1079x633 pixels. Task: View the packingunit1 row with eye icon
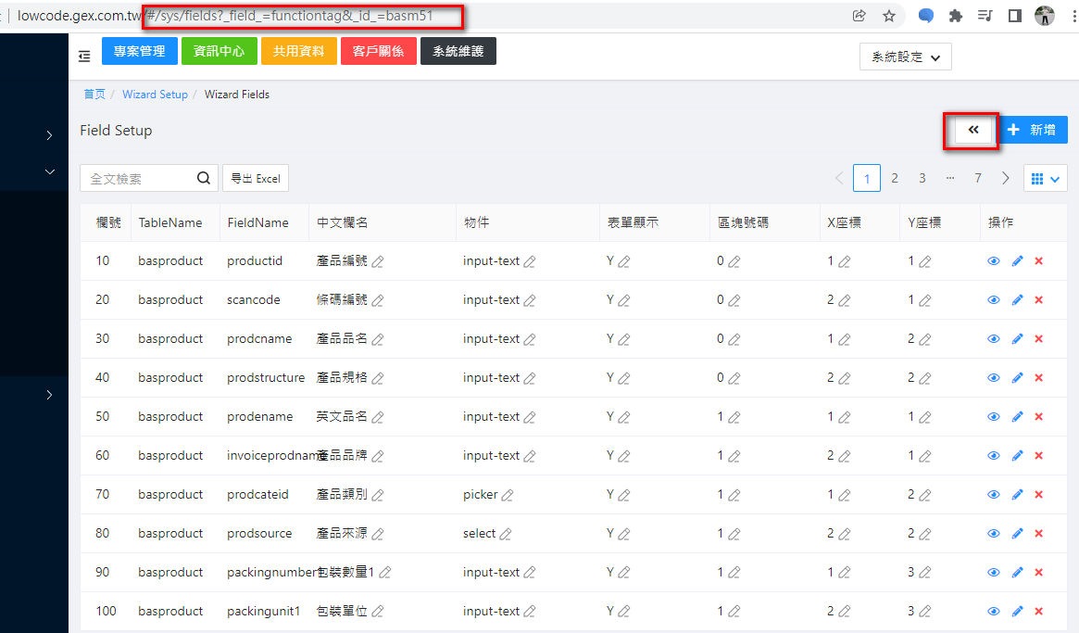tap(994, 612)
